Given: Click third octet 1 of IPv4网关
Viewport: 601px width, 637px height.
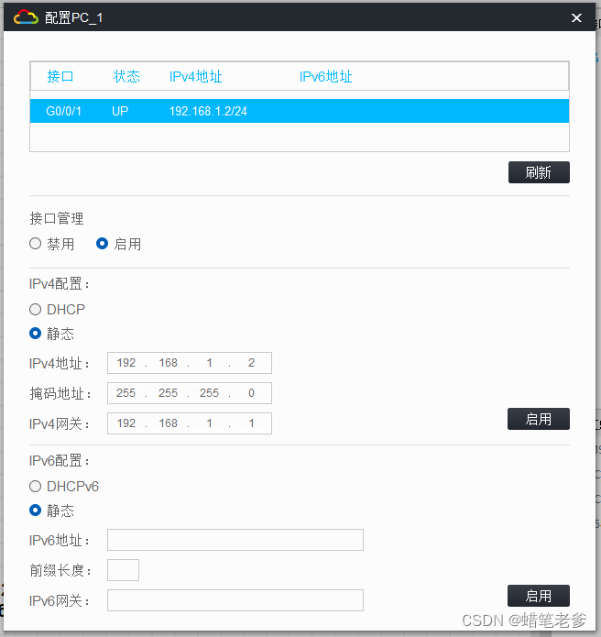Looking at the screenshot, I should pos(209,423).
